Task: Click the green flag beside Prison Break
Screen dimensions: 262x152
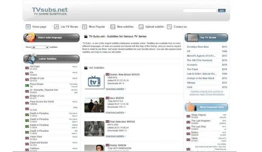Action: pos(27,85)
